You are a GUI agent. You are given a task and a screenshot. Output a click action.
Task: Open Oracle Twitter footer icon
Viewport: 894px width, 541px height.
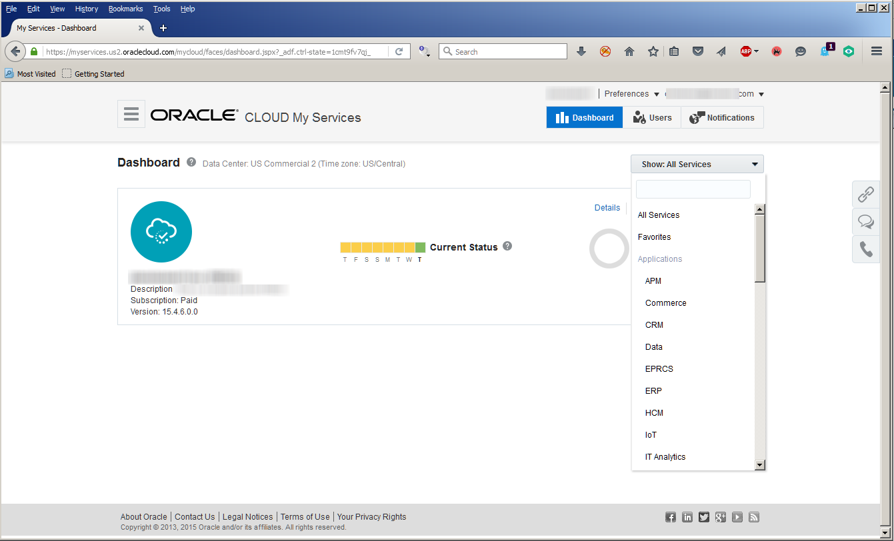704,517
